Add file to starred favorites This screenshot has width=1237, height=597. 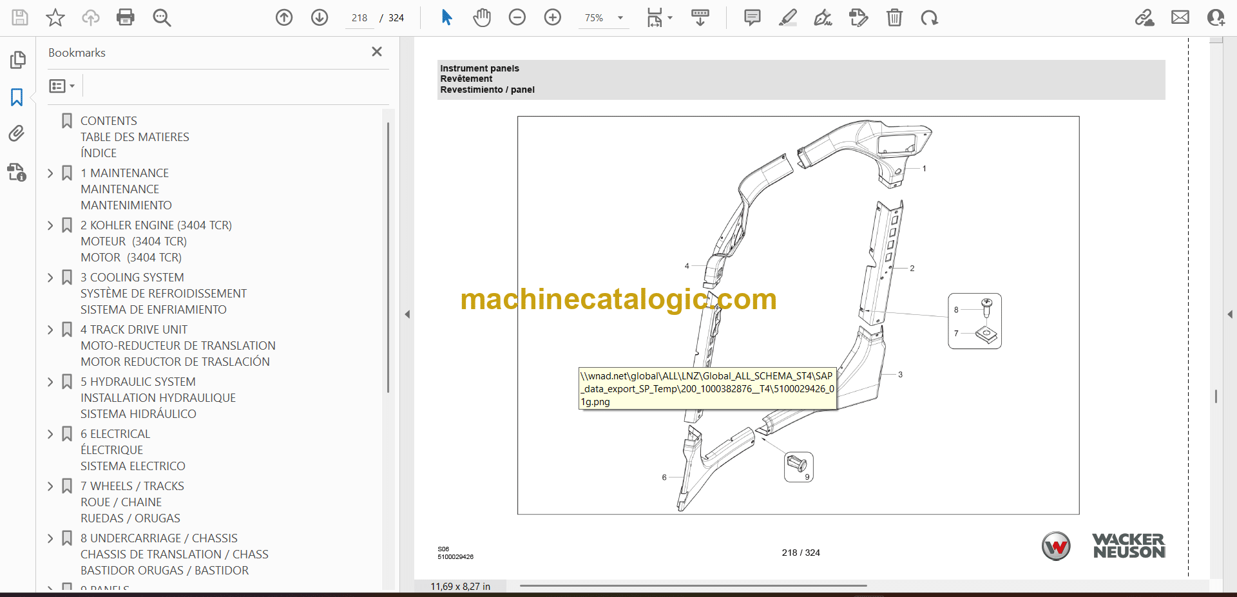(x=55, y=17)
